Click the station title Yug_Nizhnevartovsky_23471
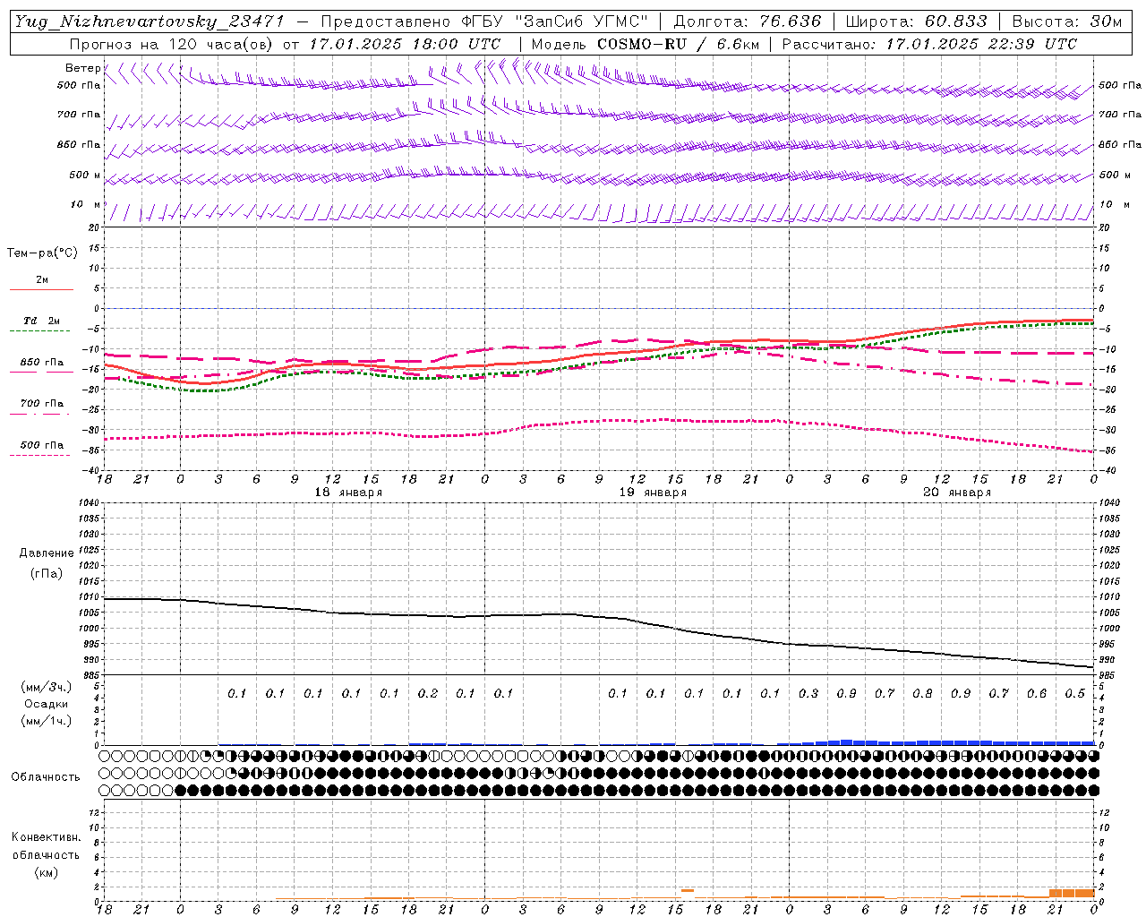This screenshot has width=1146, height=917. [x=150, y=21]
